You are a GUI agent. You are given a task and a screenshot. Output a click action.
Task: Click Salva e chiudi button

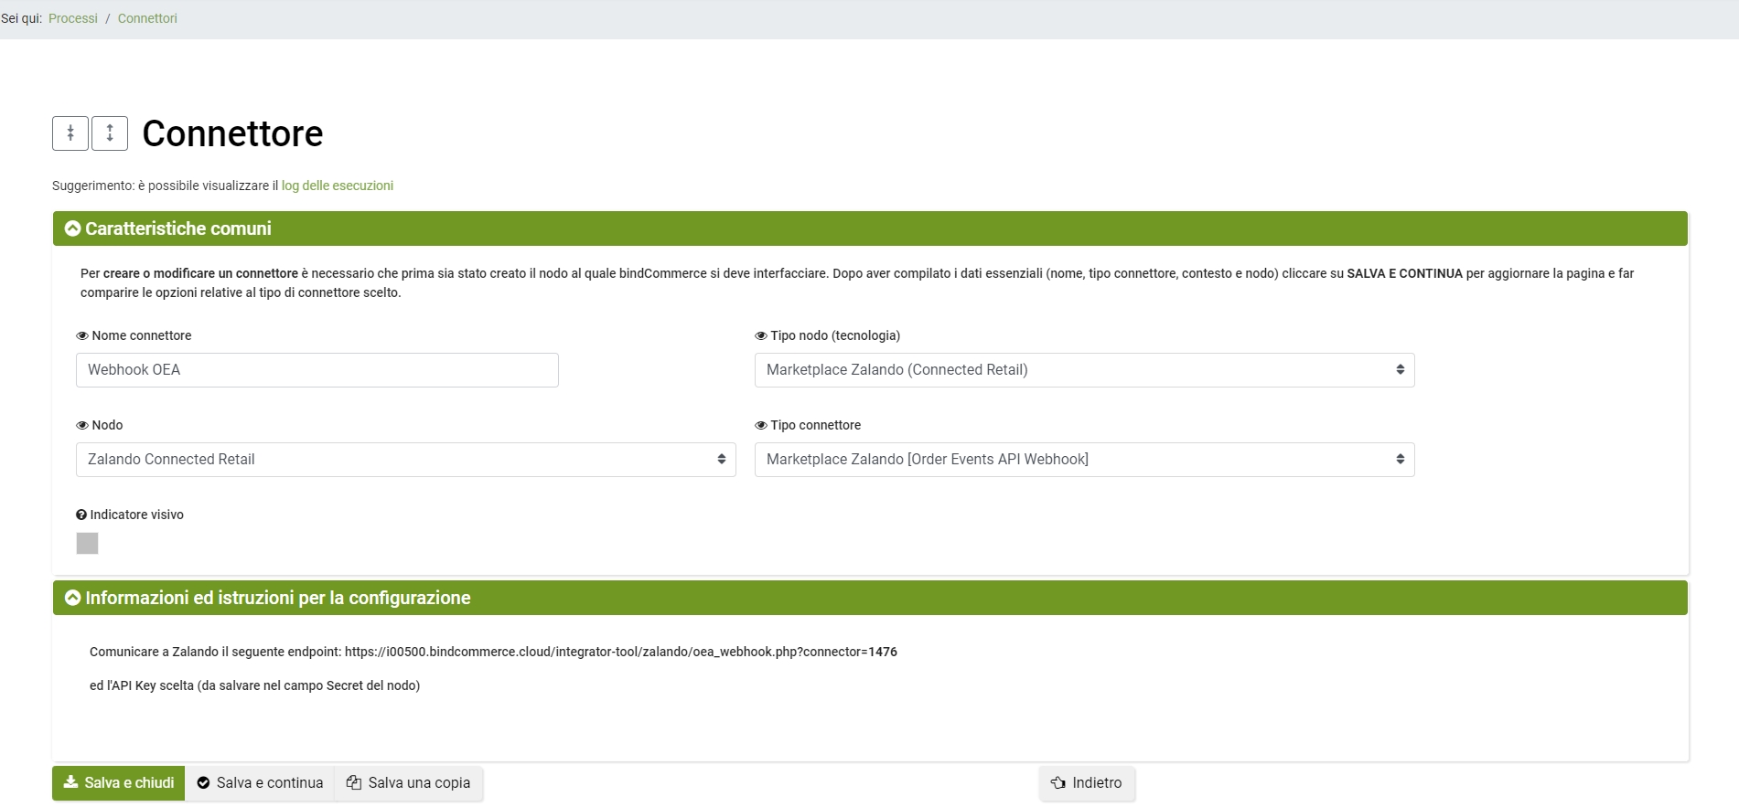[119, 783]
